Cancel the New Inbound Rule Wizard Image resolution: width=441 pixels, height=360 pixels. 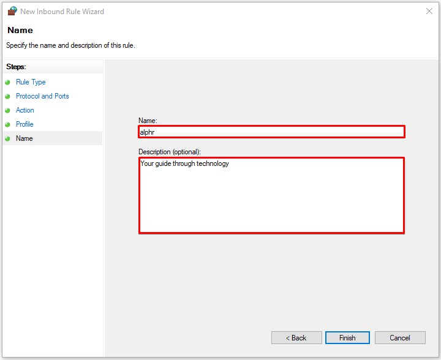click(x=400, y=337)
